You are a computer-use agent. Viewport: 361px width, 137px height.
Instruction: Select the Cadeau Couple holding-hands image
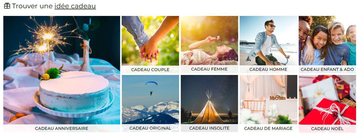click(150, 41)
